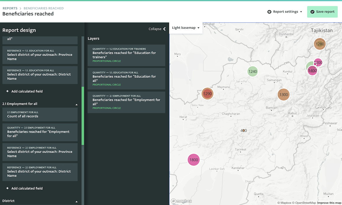Open the Report settings dropdown
The width and height of the screenshot is (342, 205).
[285, 12]
